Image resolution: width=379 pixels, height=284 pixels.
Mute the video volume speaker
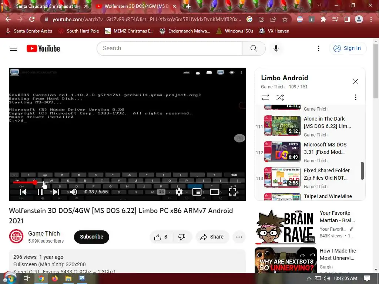point(74,192)
